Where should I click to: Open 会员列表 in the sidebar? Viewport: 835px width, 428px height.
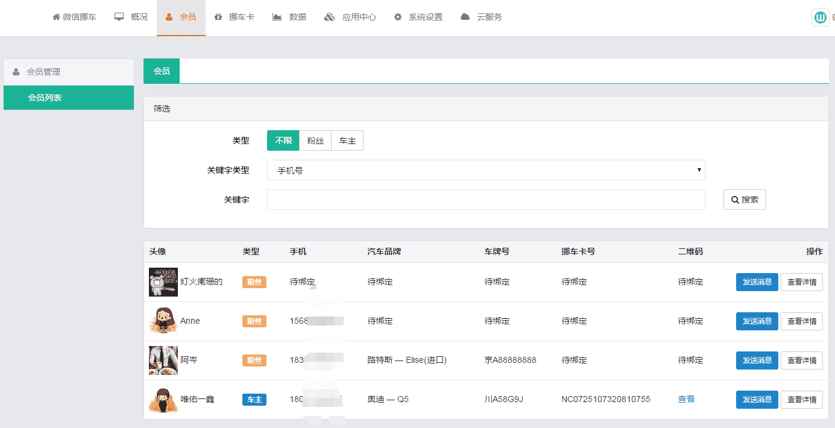[x=69, y=98]
